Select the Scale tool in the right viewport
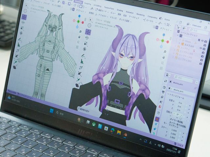210x157 pixels. [86, 43]
